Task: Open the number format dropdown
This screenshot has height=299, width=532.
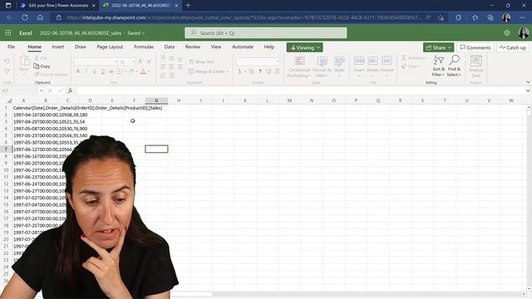Action: click(278, 61)
